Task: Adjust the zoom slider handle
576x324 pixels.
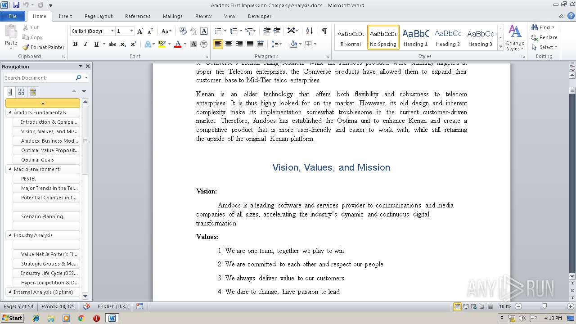Action: point(544,306)
